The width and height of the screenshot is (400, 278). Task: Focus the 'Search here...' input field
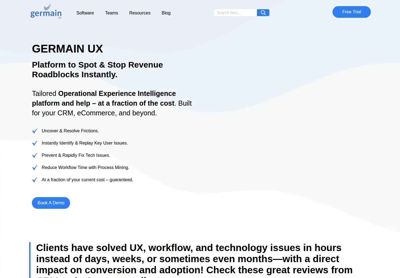(x=235, y=13)
